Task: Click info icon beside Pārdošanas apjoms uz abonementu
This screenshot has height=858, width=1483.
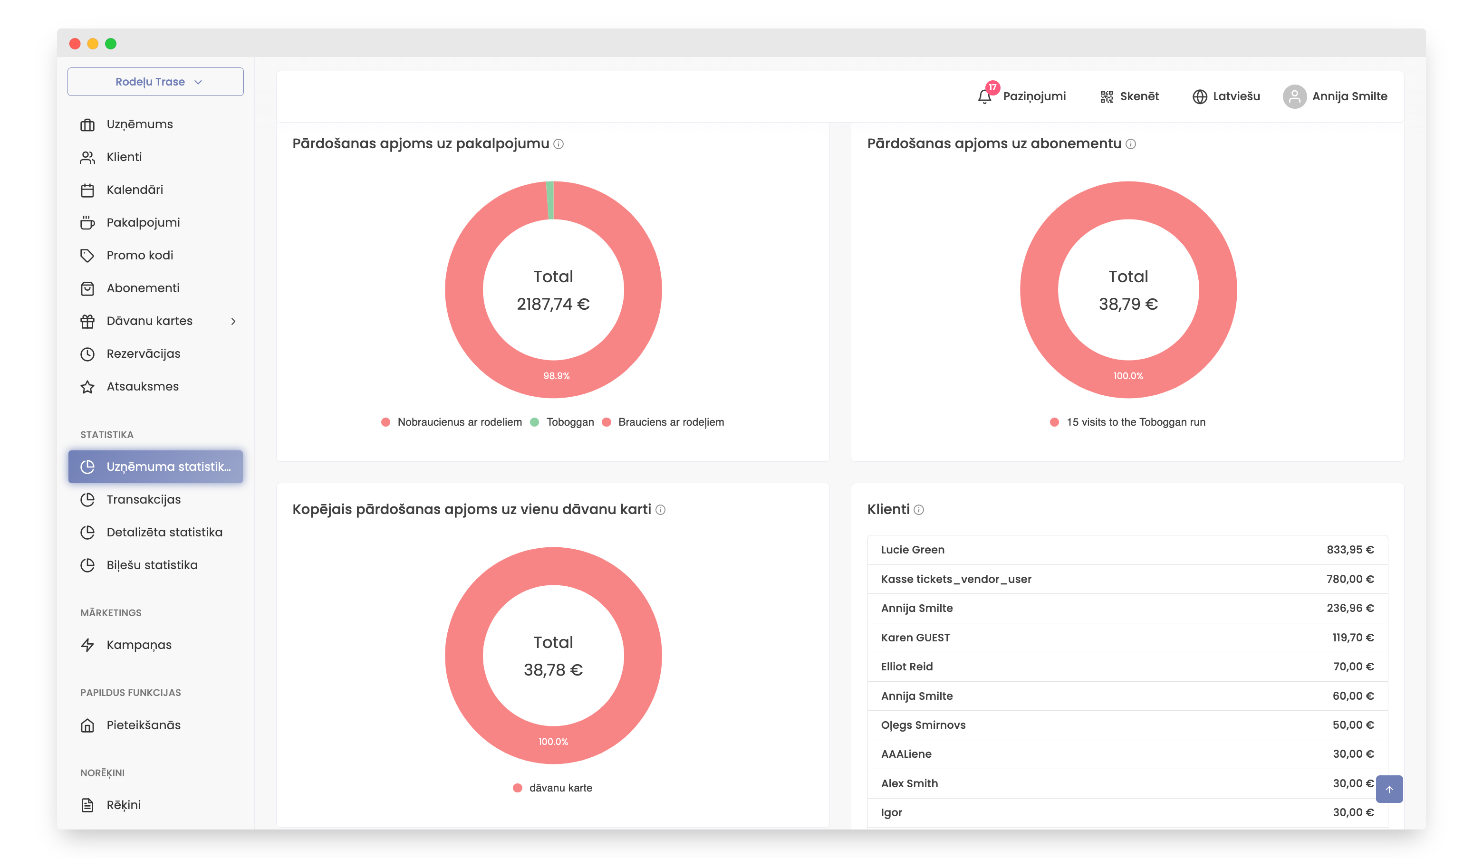Action: click(x=1130, y=144)
